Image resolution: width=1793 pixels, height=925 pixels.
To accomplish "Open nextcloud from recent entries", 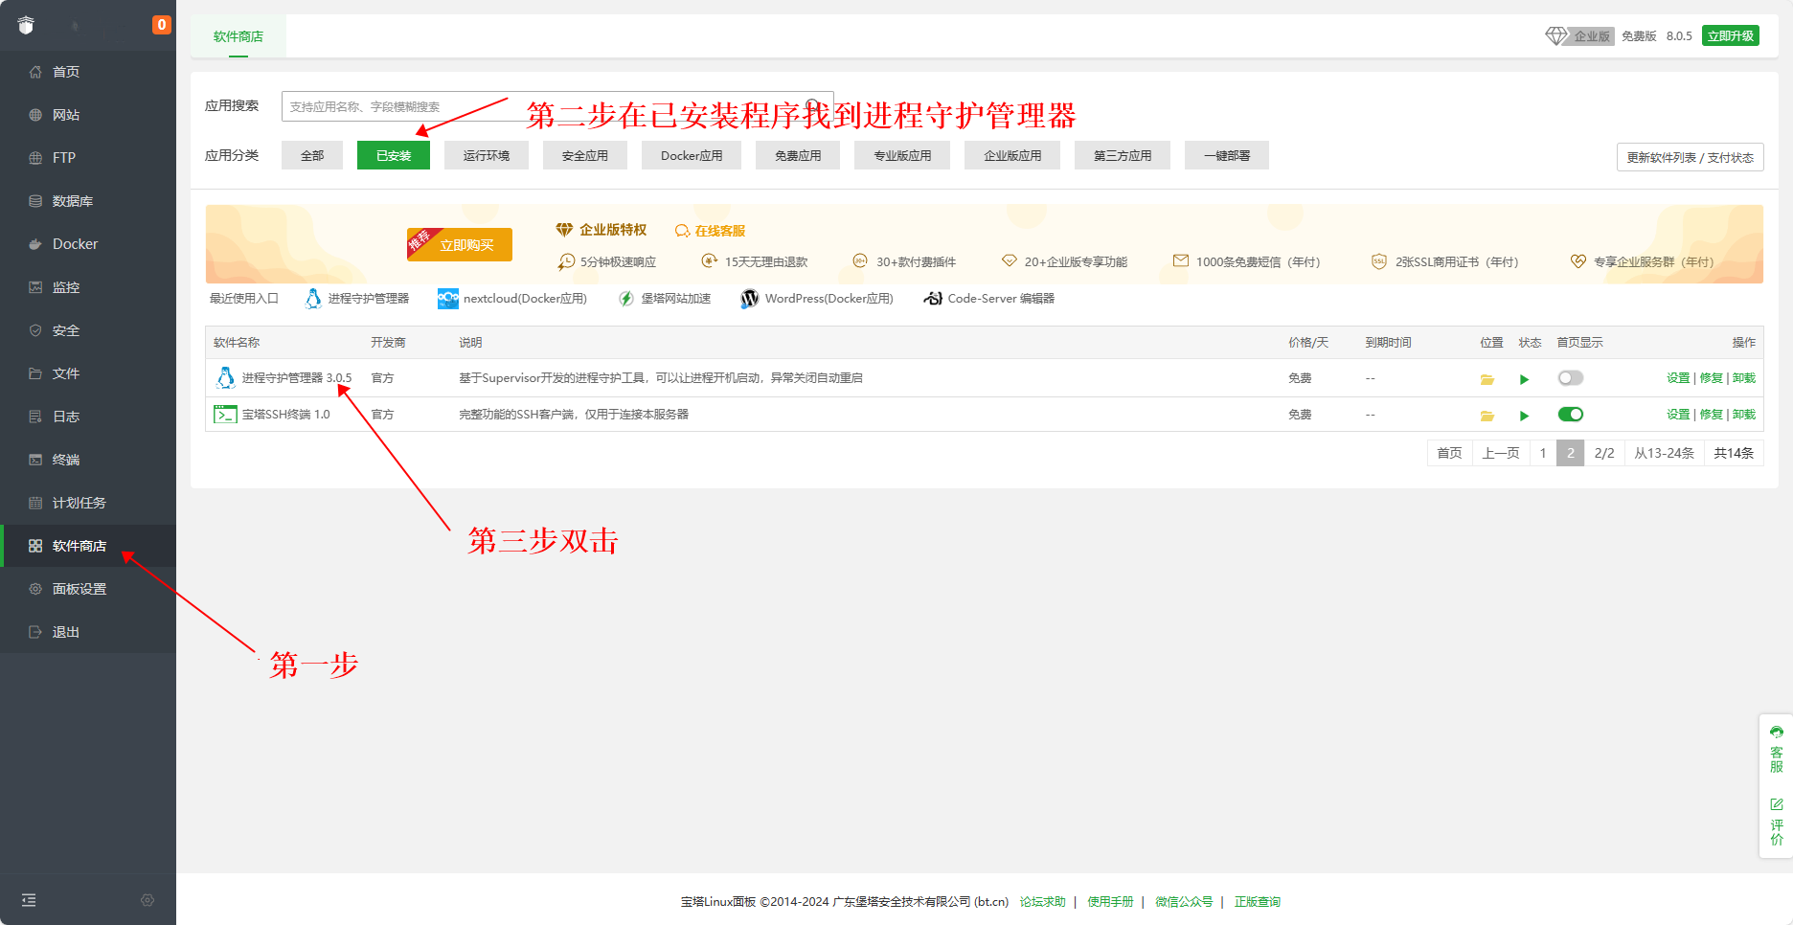I will point(512,299).
